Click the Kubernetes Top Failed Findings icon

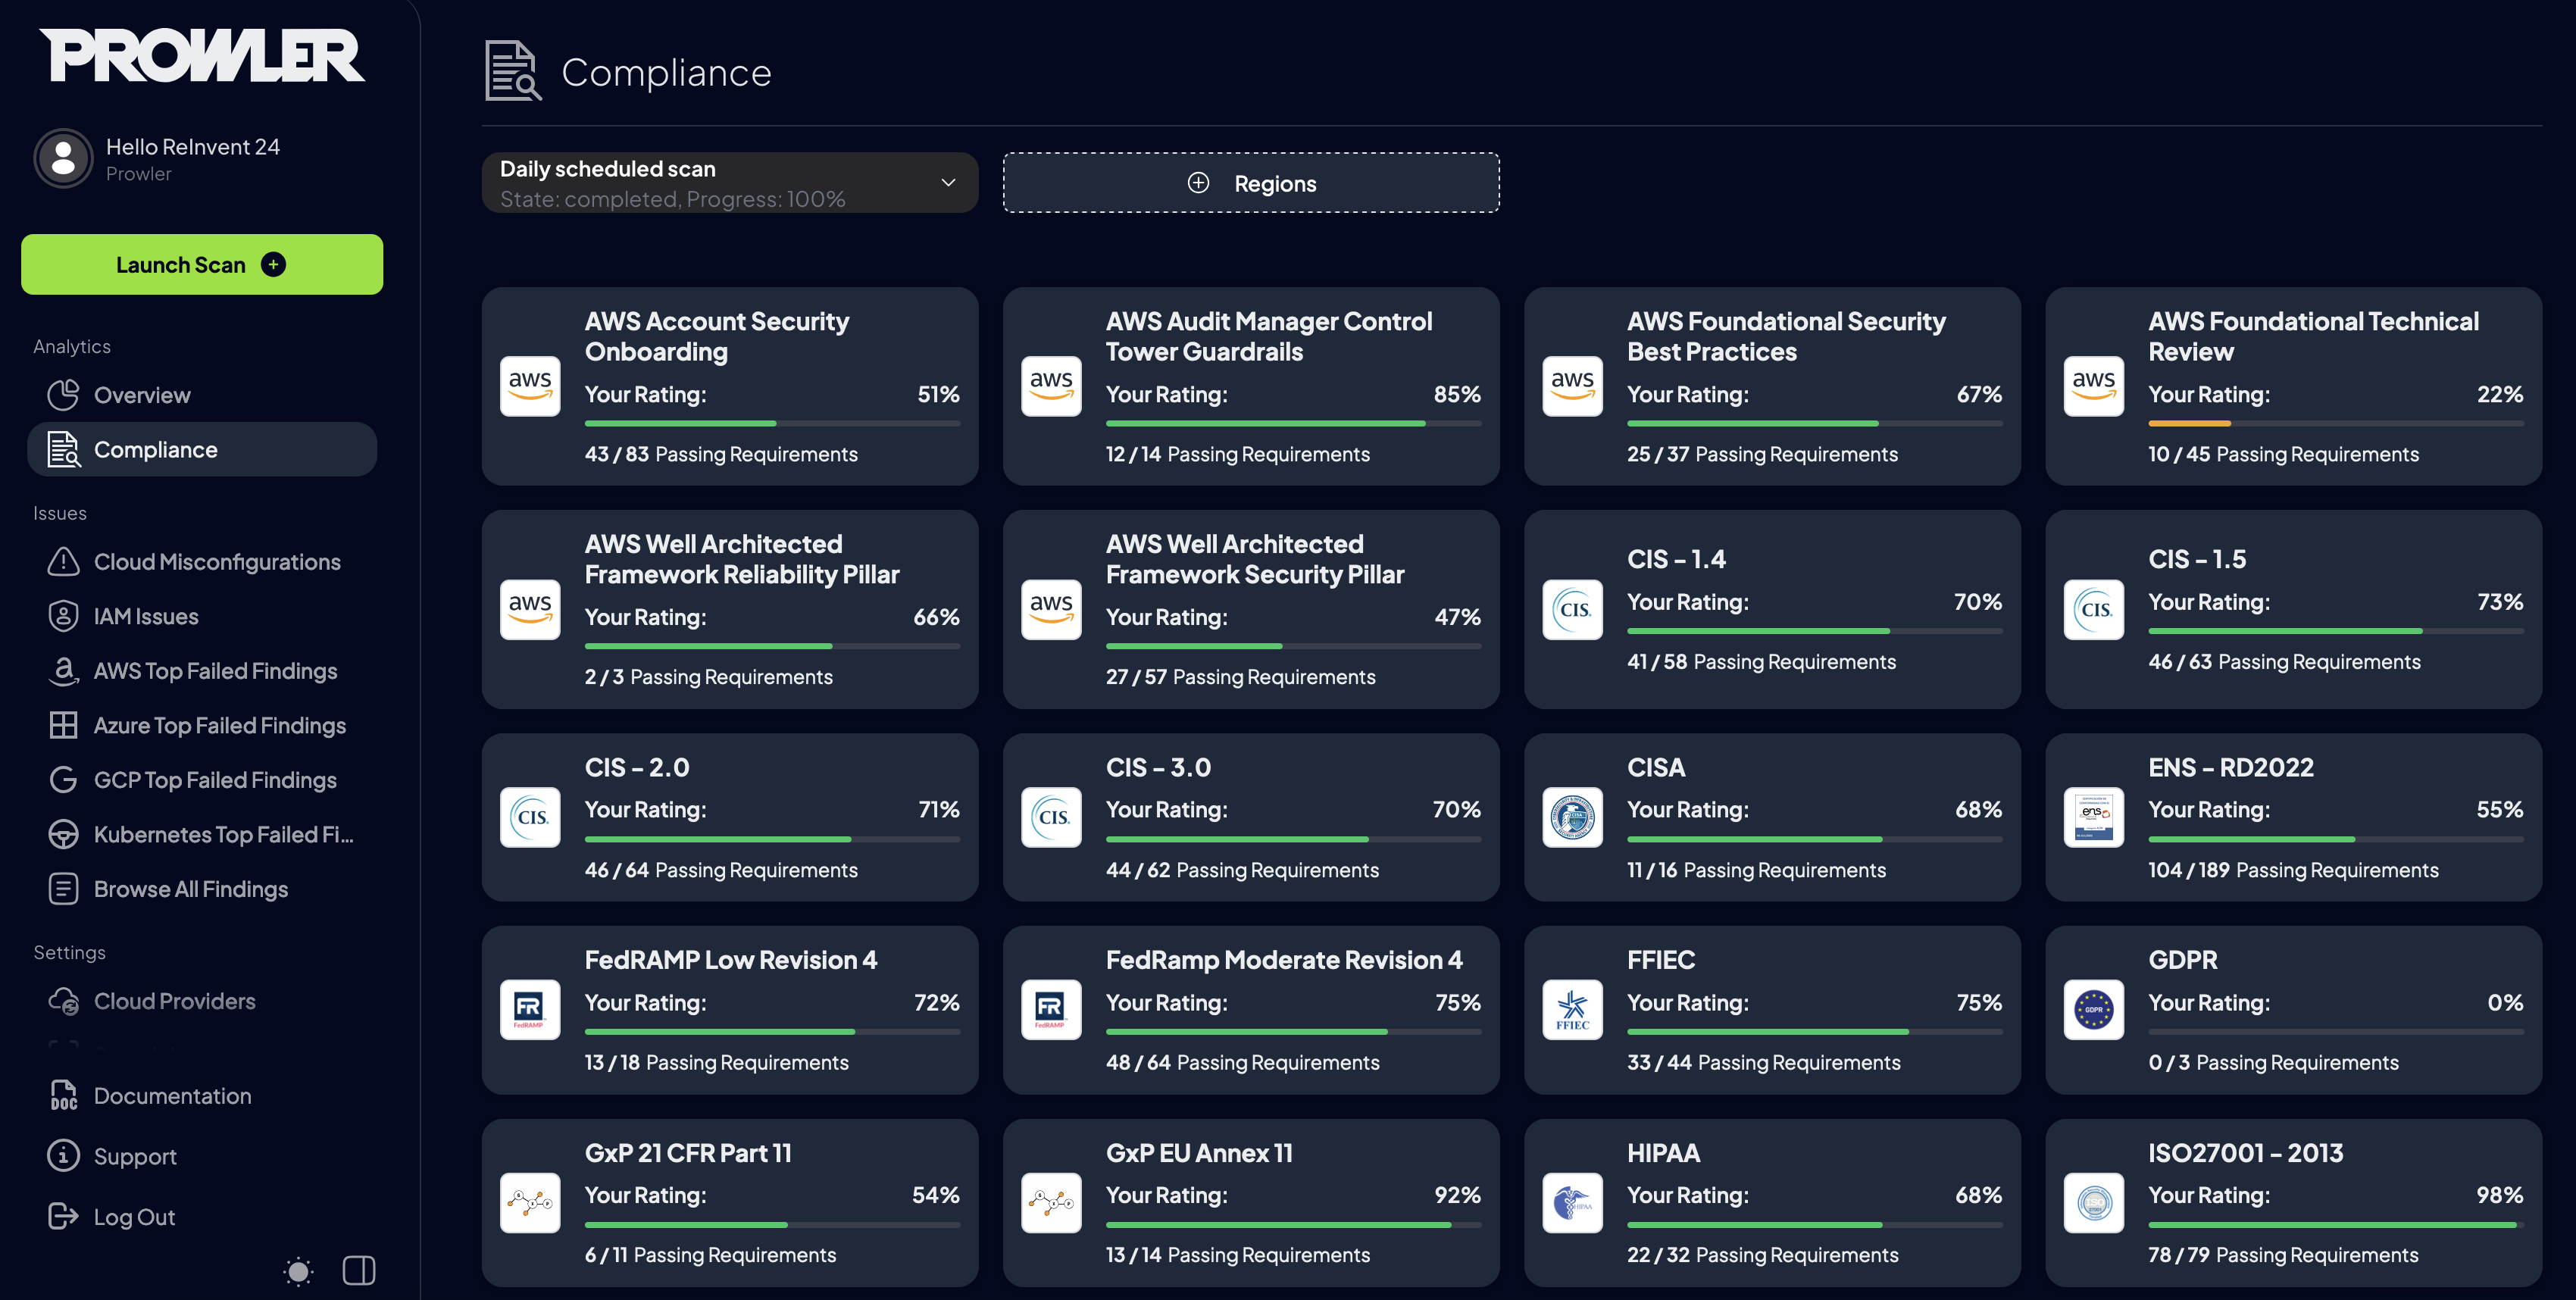(x=63, y=834)
